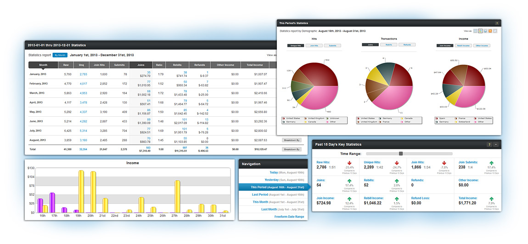The width and height of the screenshot is (528, 244).
Task: Open the Raw Hits link in key statistics
Action: [323, 162]
